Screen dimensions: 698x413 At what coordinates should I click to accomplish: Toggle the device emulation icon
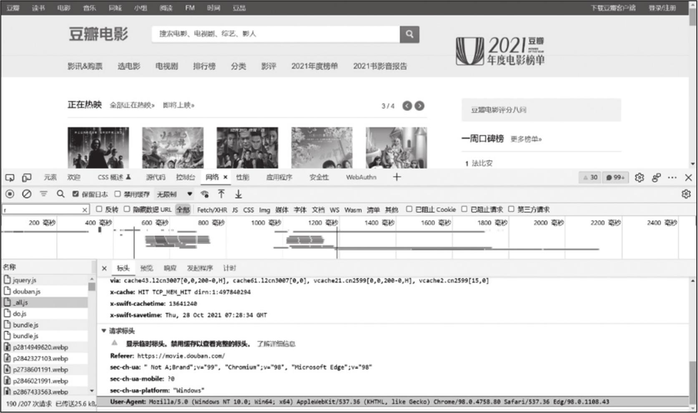click(27, 178)
